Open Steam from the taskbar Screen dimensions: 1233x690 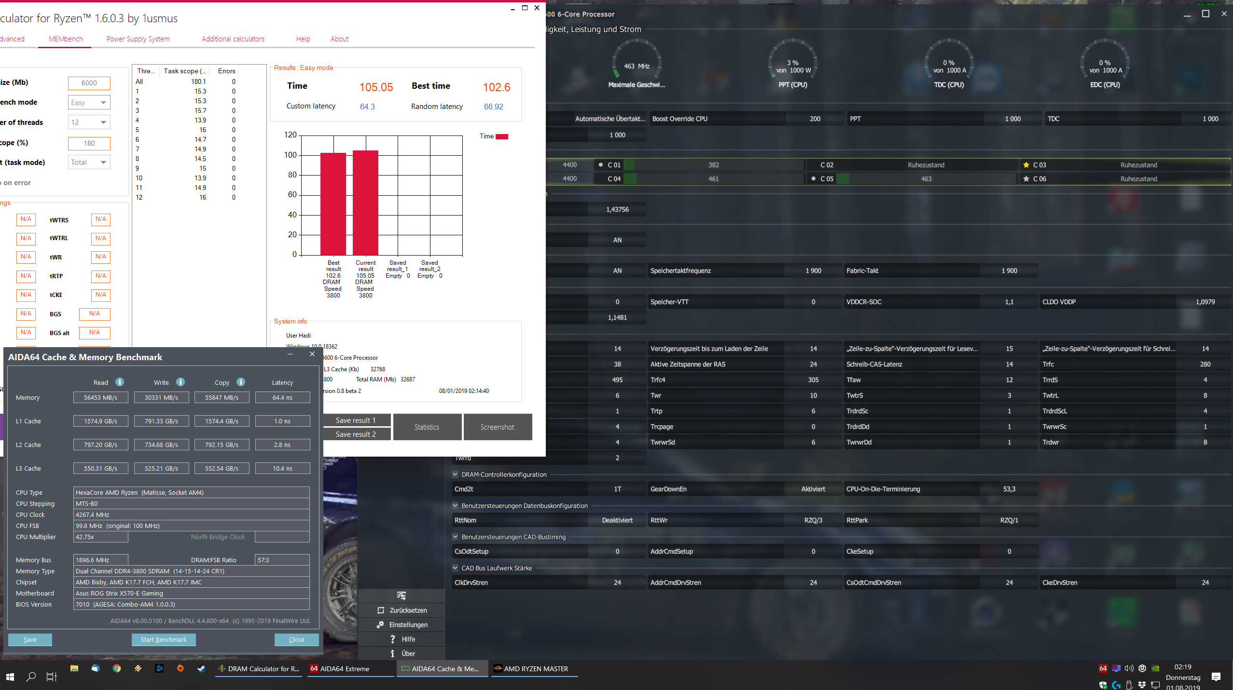201,668
